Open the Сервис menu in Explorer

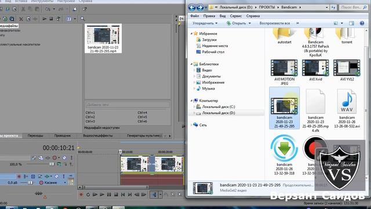[x=236, y=16]
